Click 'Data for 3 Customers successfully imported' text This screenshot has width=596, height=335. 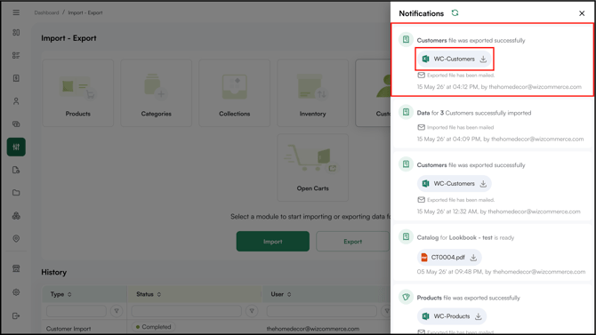pyautogui.click(x=474, y=113)
